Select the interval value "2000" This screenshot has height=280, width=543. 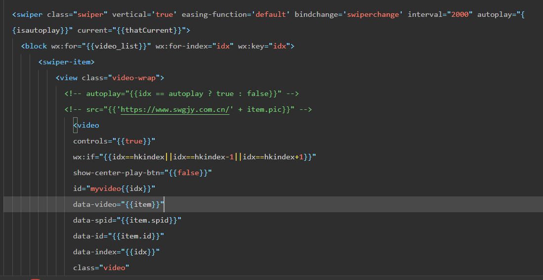point(460,15)
